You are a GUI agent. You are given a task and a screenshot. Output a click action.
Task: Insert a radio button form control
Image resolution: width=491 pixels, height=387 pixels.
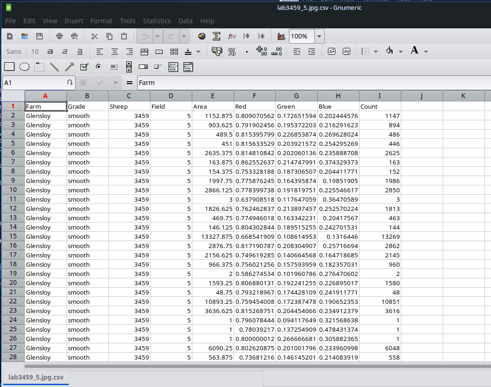pyautogui.click(x=98, y=67)
